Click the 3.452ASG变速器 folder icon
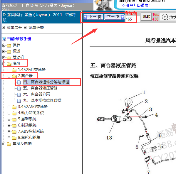This screenshot has height=174, width=176. point(14,107)
